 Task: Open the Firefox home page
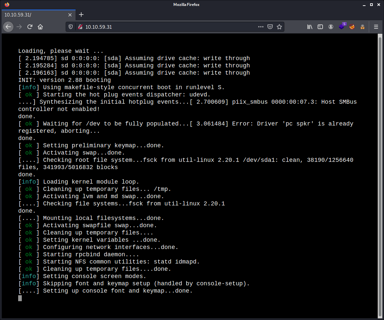pyautogui.click(x=40, y=27)
